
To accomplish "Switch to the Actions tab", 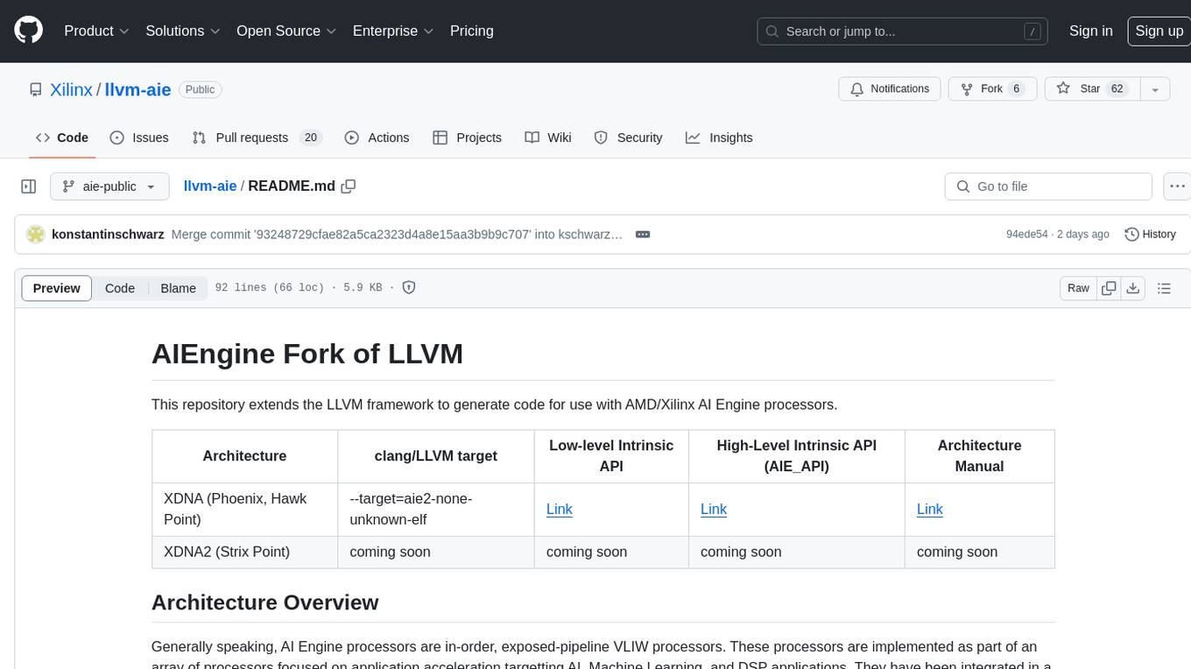I will click(377, 137).
